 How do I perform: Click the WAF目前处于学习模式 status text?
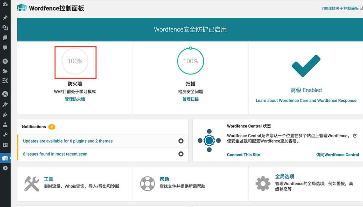(x=75, y=92)
